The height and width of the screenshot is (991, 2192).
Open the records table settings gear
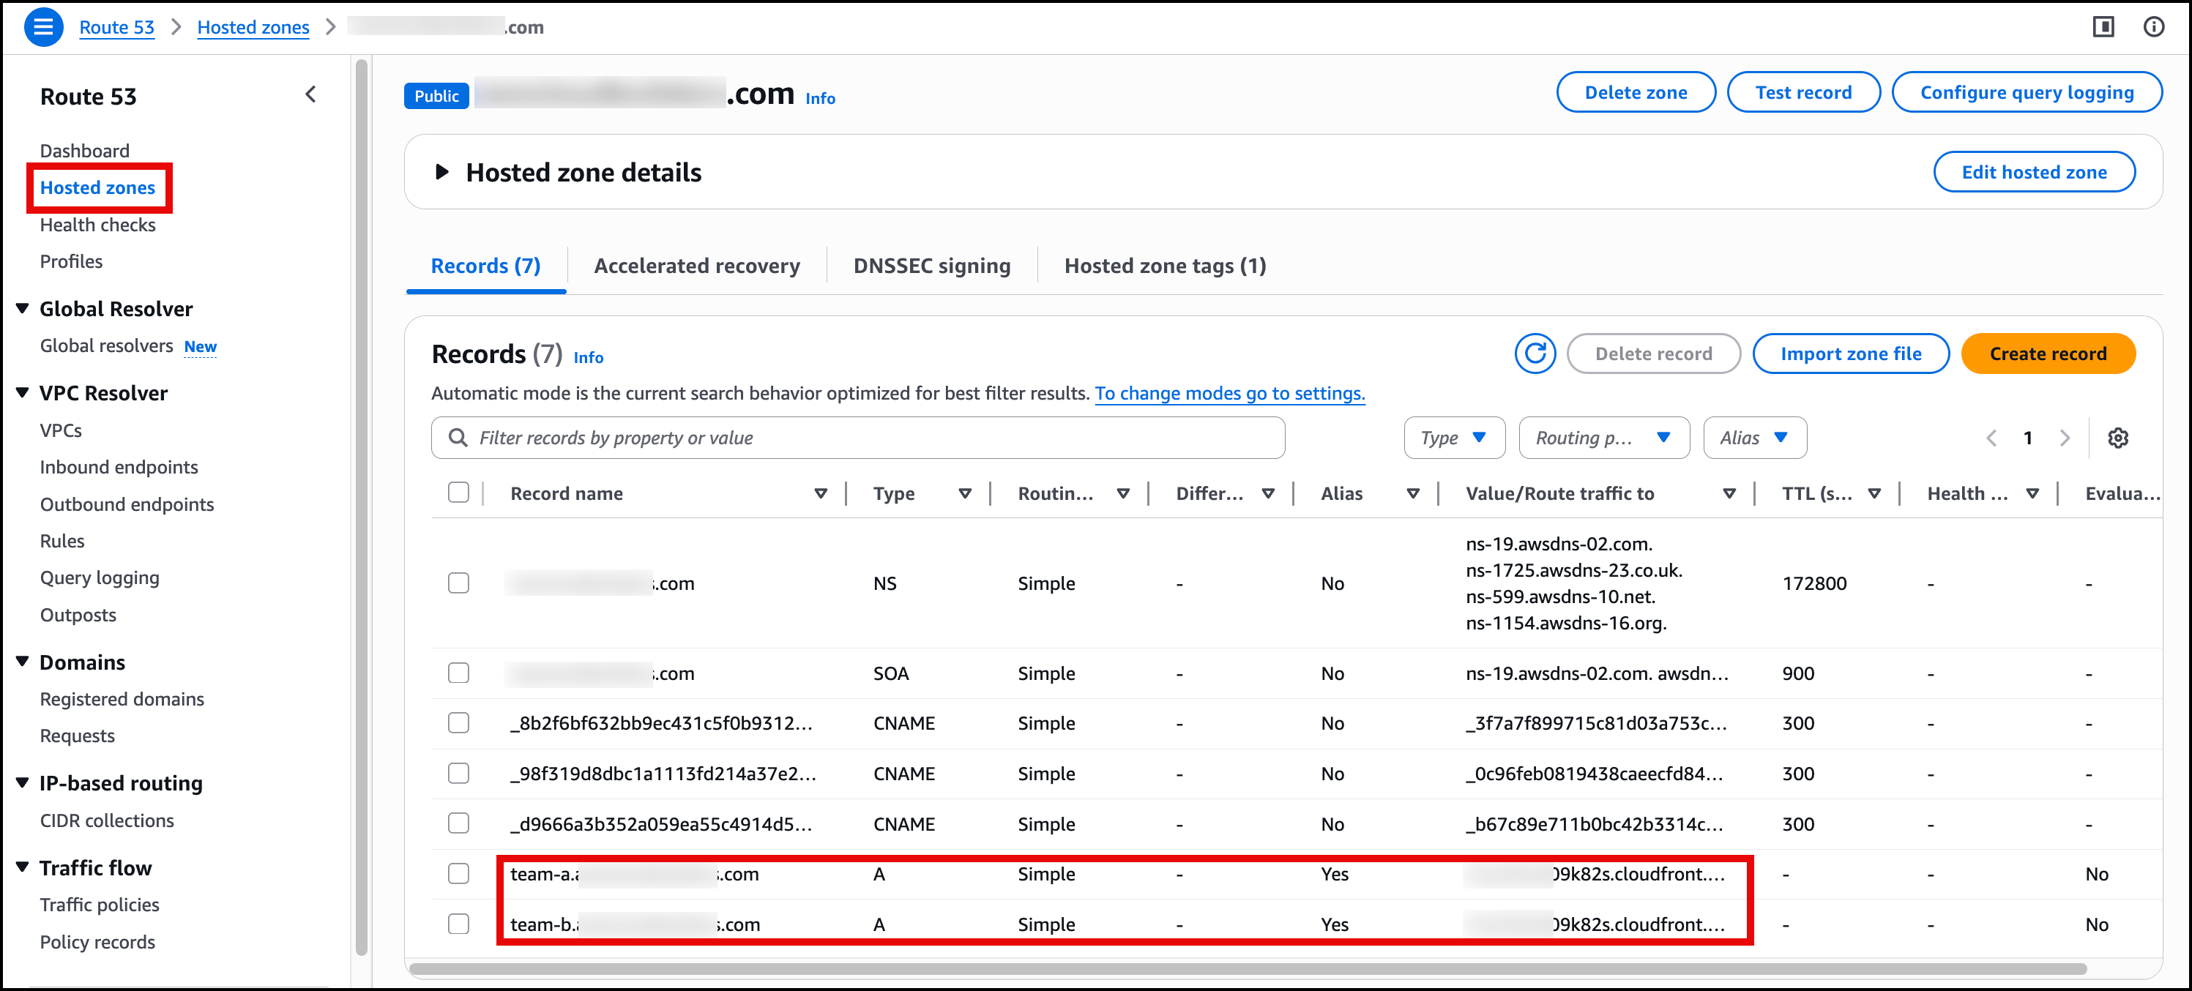pyautogui.click(x=2119, y=437)
